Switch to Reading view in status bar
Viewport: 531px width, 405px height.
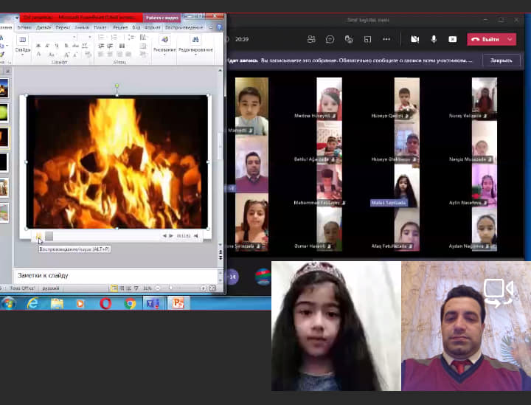(x=128, y=288)
